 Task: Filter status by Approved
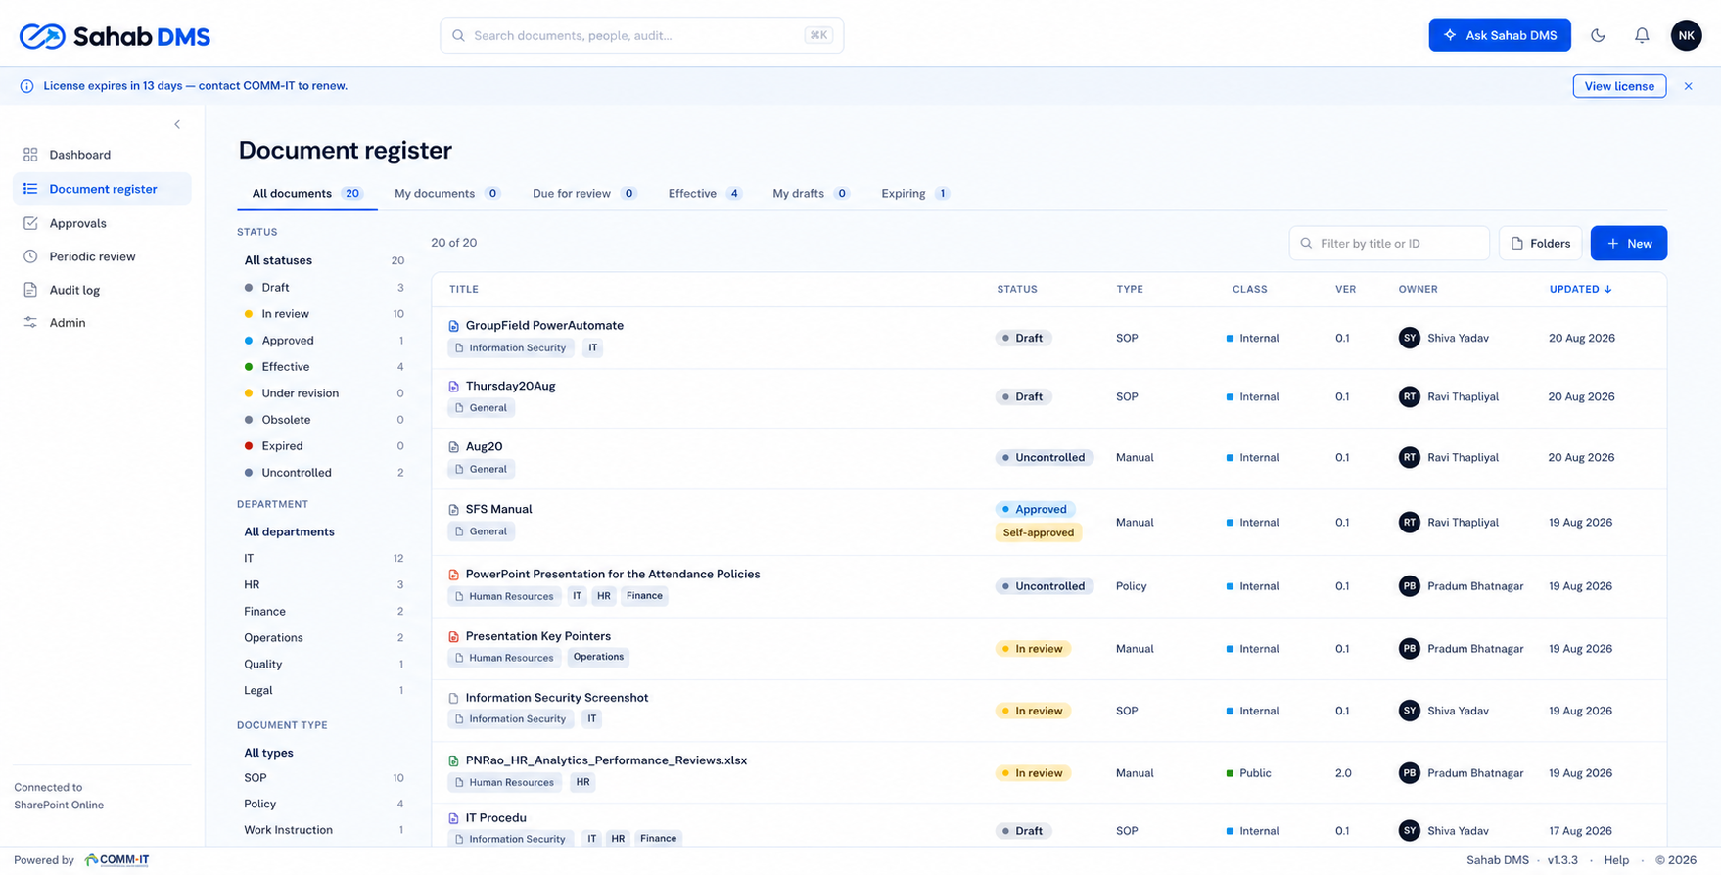[324, 341]
